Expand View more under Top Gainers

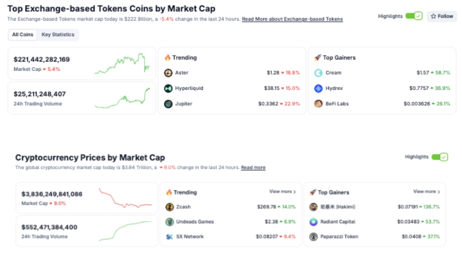click(x=426, y=192)
